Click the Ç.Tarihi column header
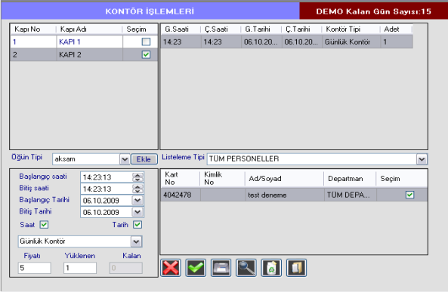 coord(301,29)
